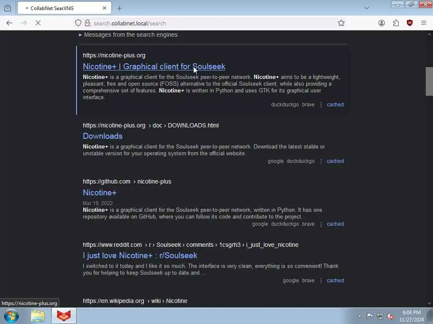Open the three-dot menu on the GitHub result

[321, 224]
